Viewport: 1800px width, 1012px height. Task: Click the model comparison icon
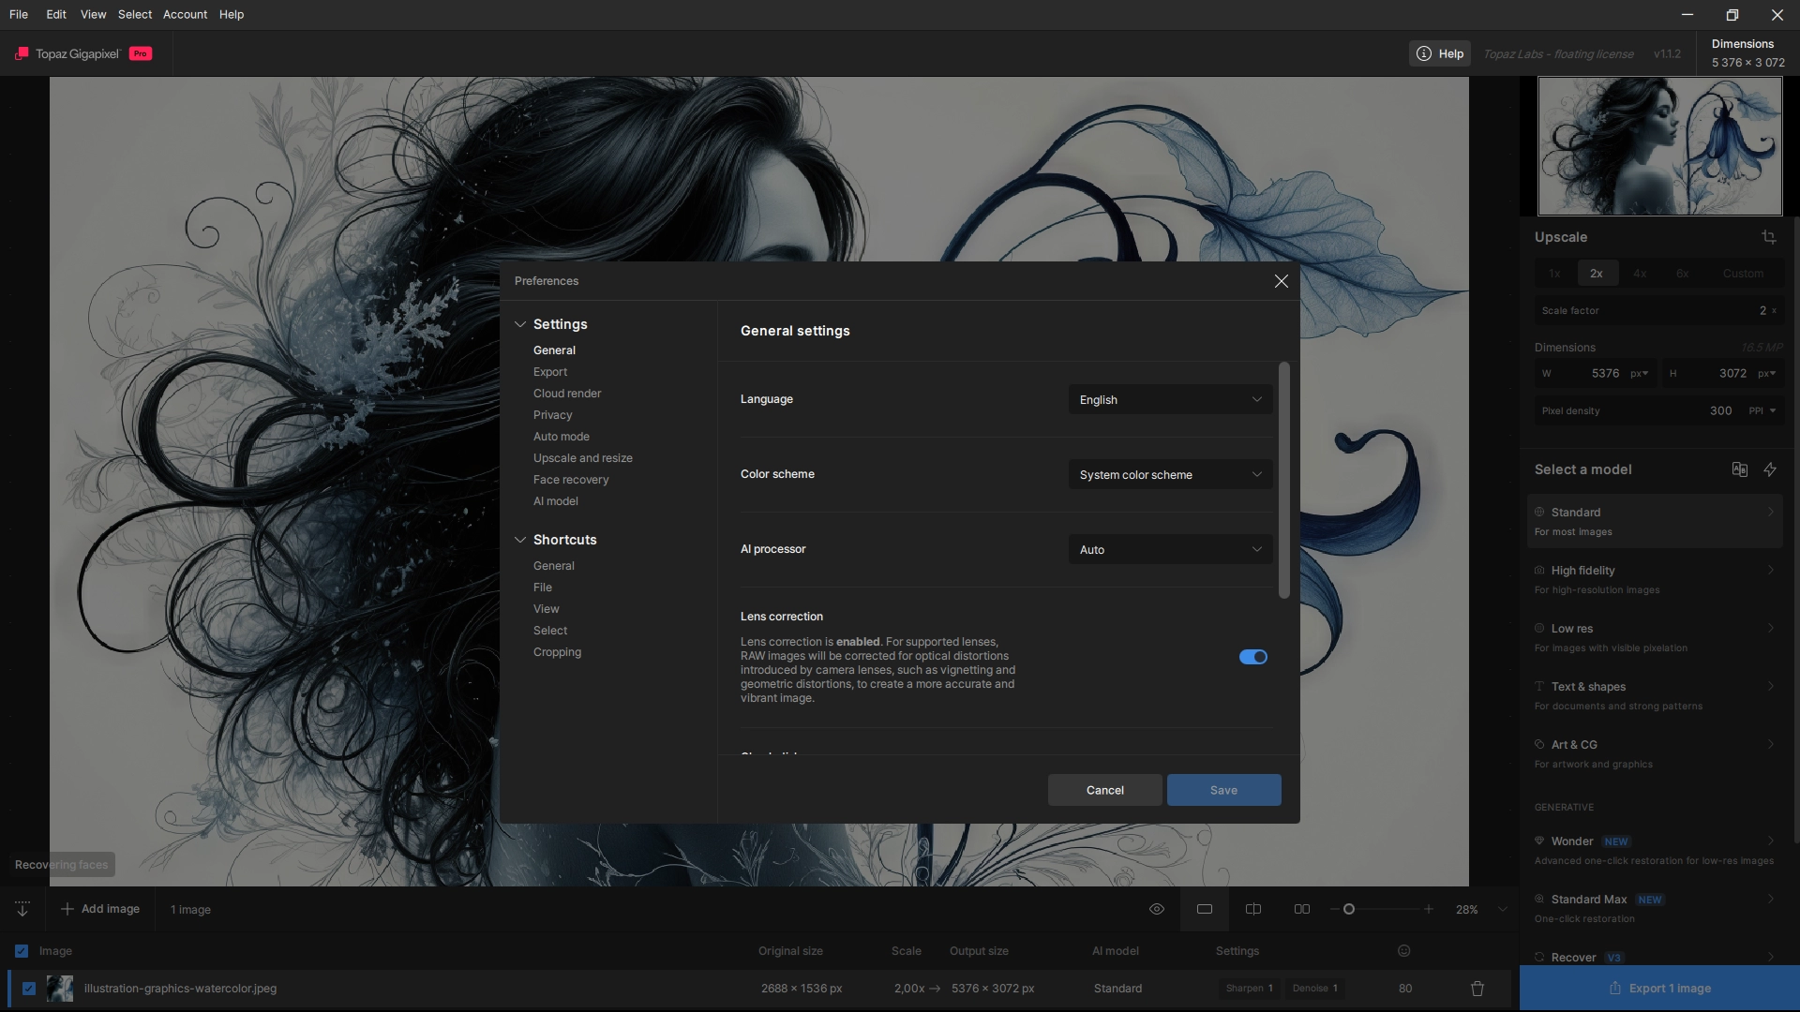click(1740, 469)
